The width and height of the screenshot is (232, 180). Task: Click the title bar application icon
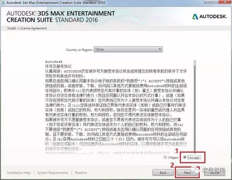[x=3, y=2]
